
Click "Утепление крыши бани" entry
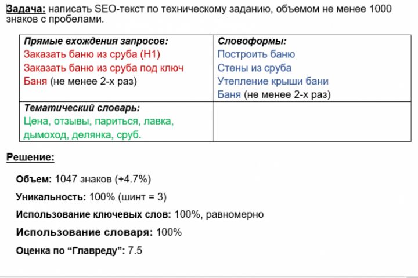(x=273, y=81)
